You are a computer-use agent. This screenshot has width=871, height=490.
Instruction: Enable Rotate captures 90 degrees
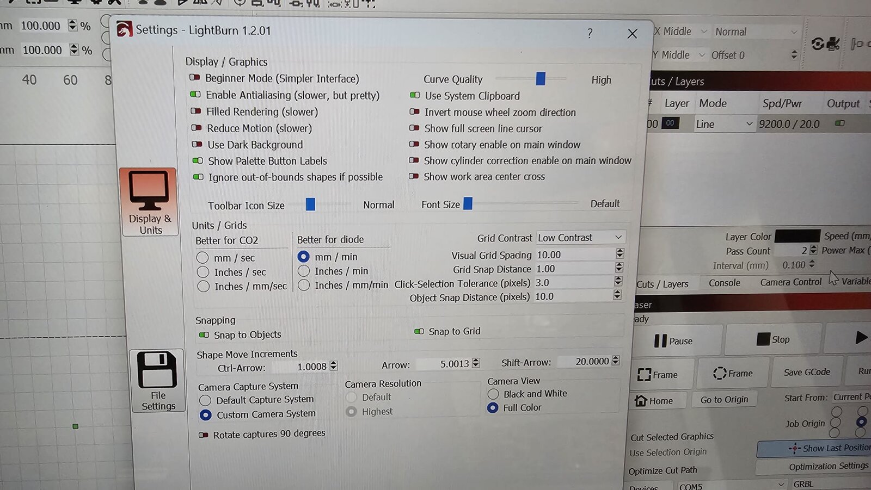(x=203, y=435)
